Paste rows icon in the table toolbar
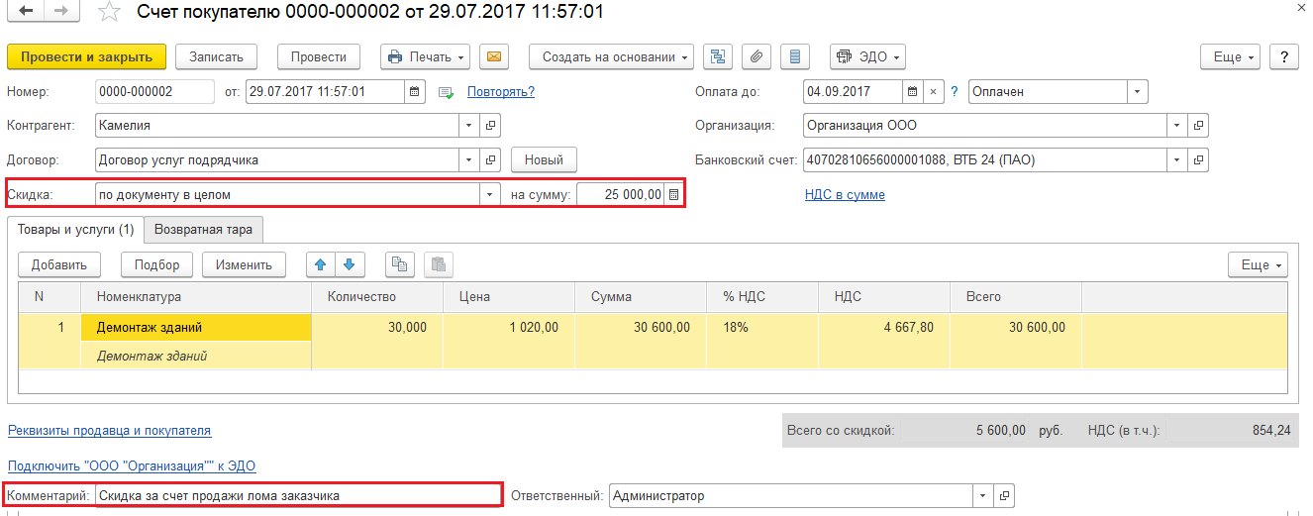Viewport: 1313px width, 516px height. click(439, 264)
